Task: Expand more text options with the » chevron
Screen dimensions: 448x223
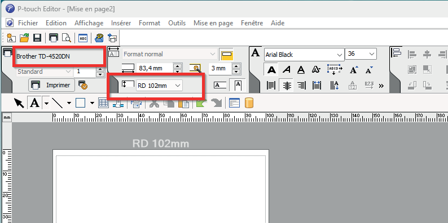Action: tap(381, 86)
